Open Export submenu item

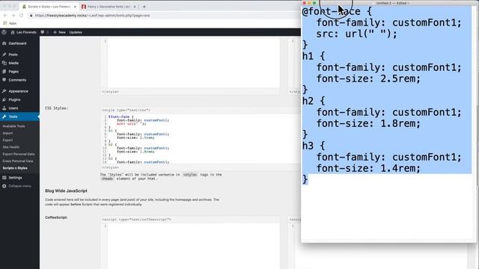7,140
